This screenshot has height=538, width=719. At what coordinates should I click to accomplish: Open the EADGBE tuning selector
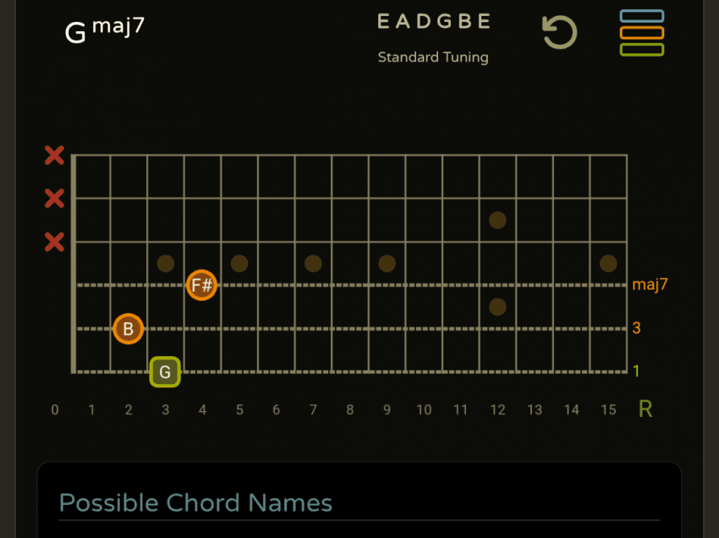pos(433,22)
